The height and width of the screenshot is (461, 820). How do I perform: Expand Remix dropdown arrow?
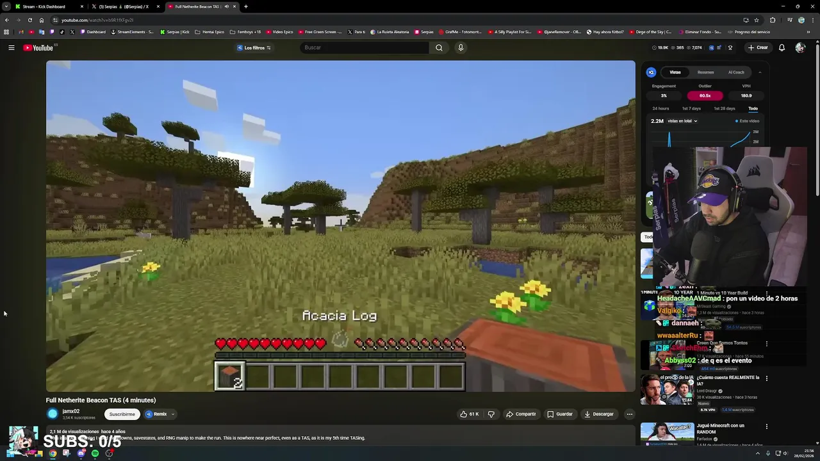click(x=173, y=414)
